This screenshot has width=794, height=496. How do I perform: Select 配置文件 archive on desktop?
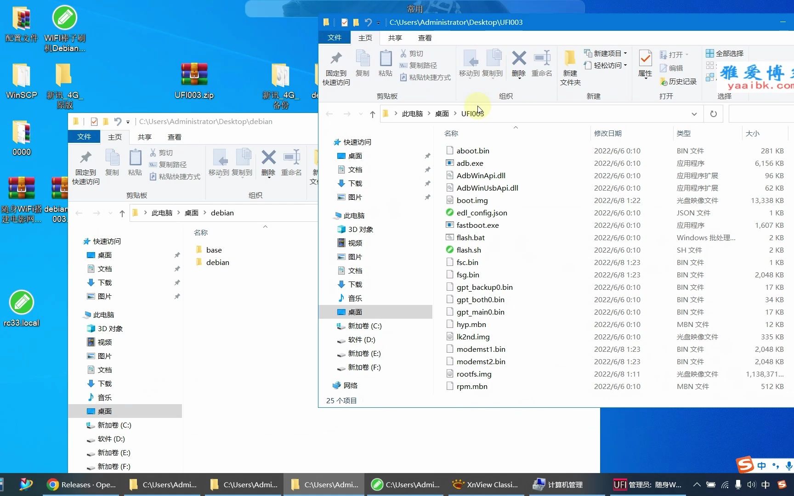coord(21,23)
